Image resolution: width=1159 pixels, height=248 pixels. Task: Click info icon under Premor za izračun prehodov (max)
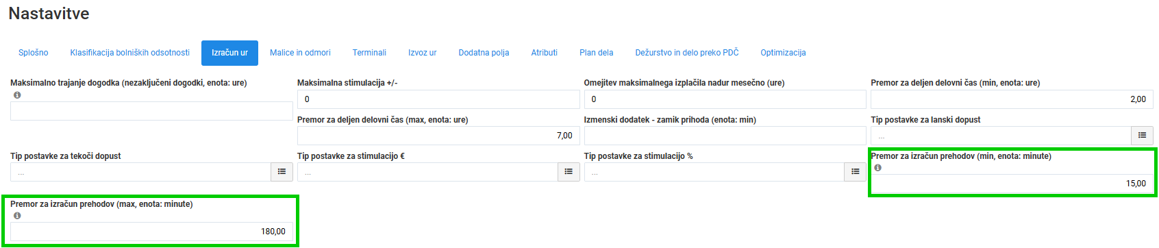pos(17,216)
